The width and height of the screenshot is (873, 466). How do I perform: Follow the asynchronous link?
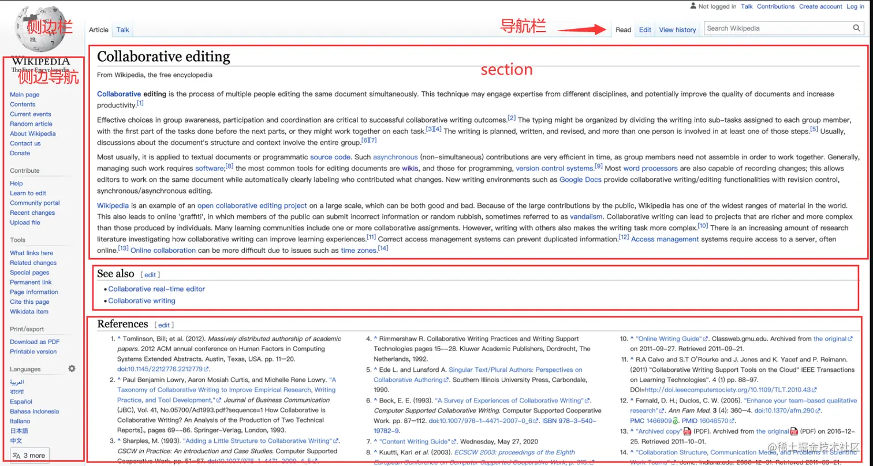[x=396, y=157]
